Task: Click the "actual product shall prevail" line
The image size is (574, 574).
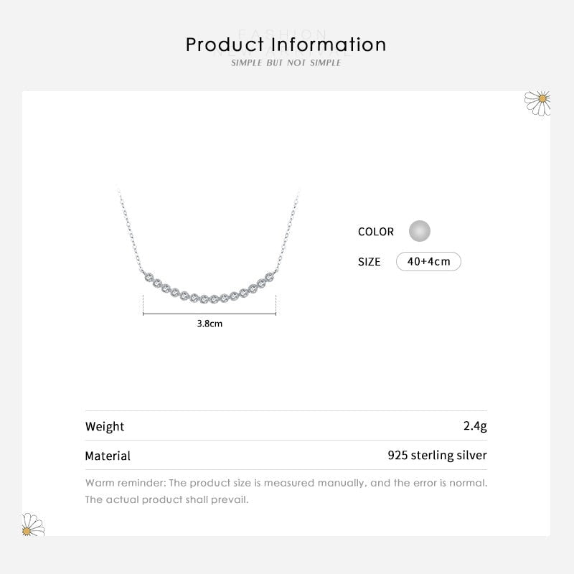Action: (x=166, y=499)
